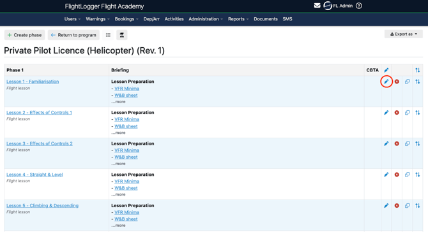Expand ...more in Lesson 1 briefing
The height and width of the screenshot is (232, 428).
118,101
